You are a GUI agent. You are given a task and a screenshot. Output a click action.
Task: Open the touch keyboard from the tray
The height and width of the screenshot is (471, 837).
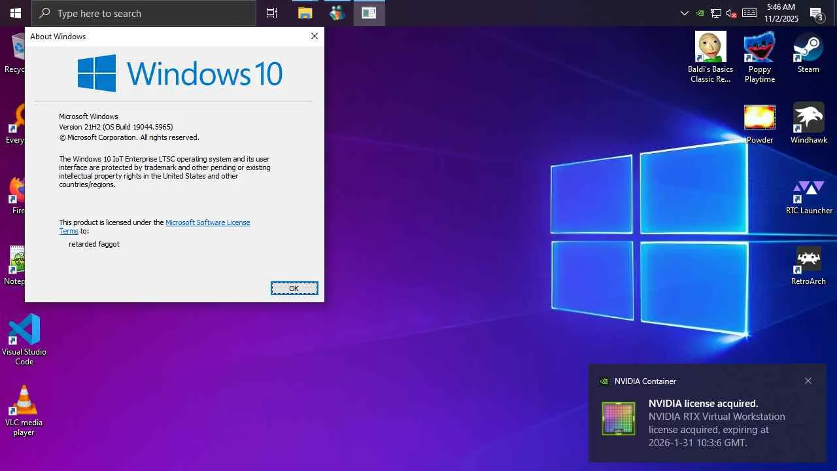[x=749, y=13]
